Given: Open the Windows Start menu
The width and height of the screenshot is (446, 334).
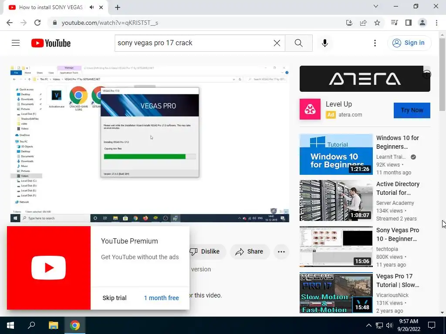Looking at the screenshot, I should coord(10,325).
